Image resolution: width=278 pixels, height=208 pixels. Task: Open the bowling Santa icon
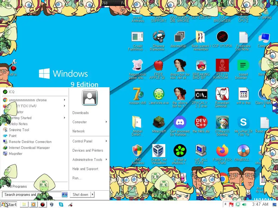(222, 122)
